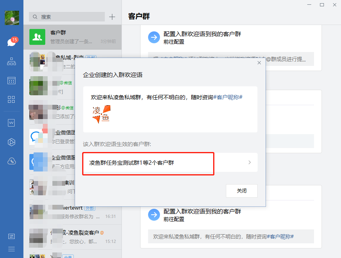Open the Docs icon in sidebar
Image resolution: width=341 pixels, height=258 pixels.
click(x=12, y=123)
